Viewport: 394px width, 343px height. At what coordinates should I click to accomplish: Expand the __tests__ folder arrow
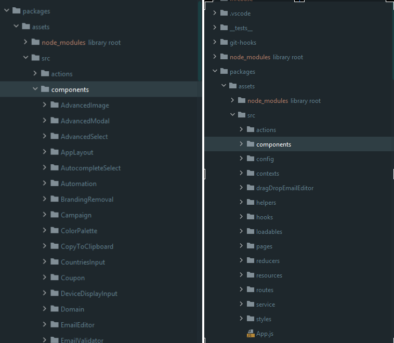[216, 28]
